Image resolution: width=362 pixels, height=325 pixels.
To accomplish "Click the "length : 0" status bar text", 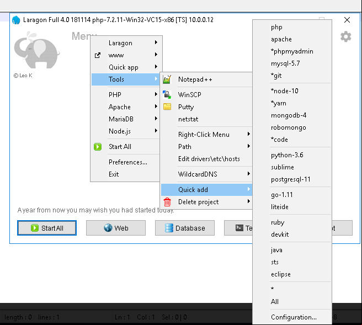I will click(18, 317).
